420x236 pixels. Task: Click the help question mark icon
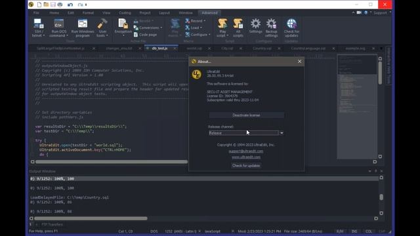(366, 12)
